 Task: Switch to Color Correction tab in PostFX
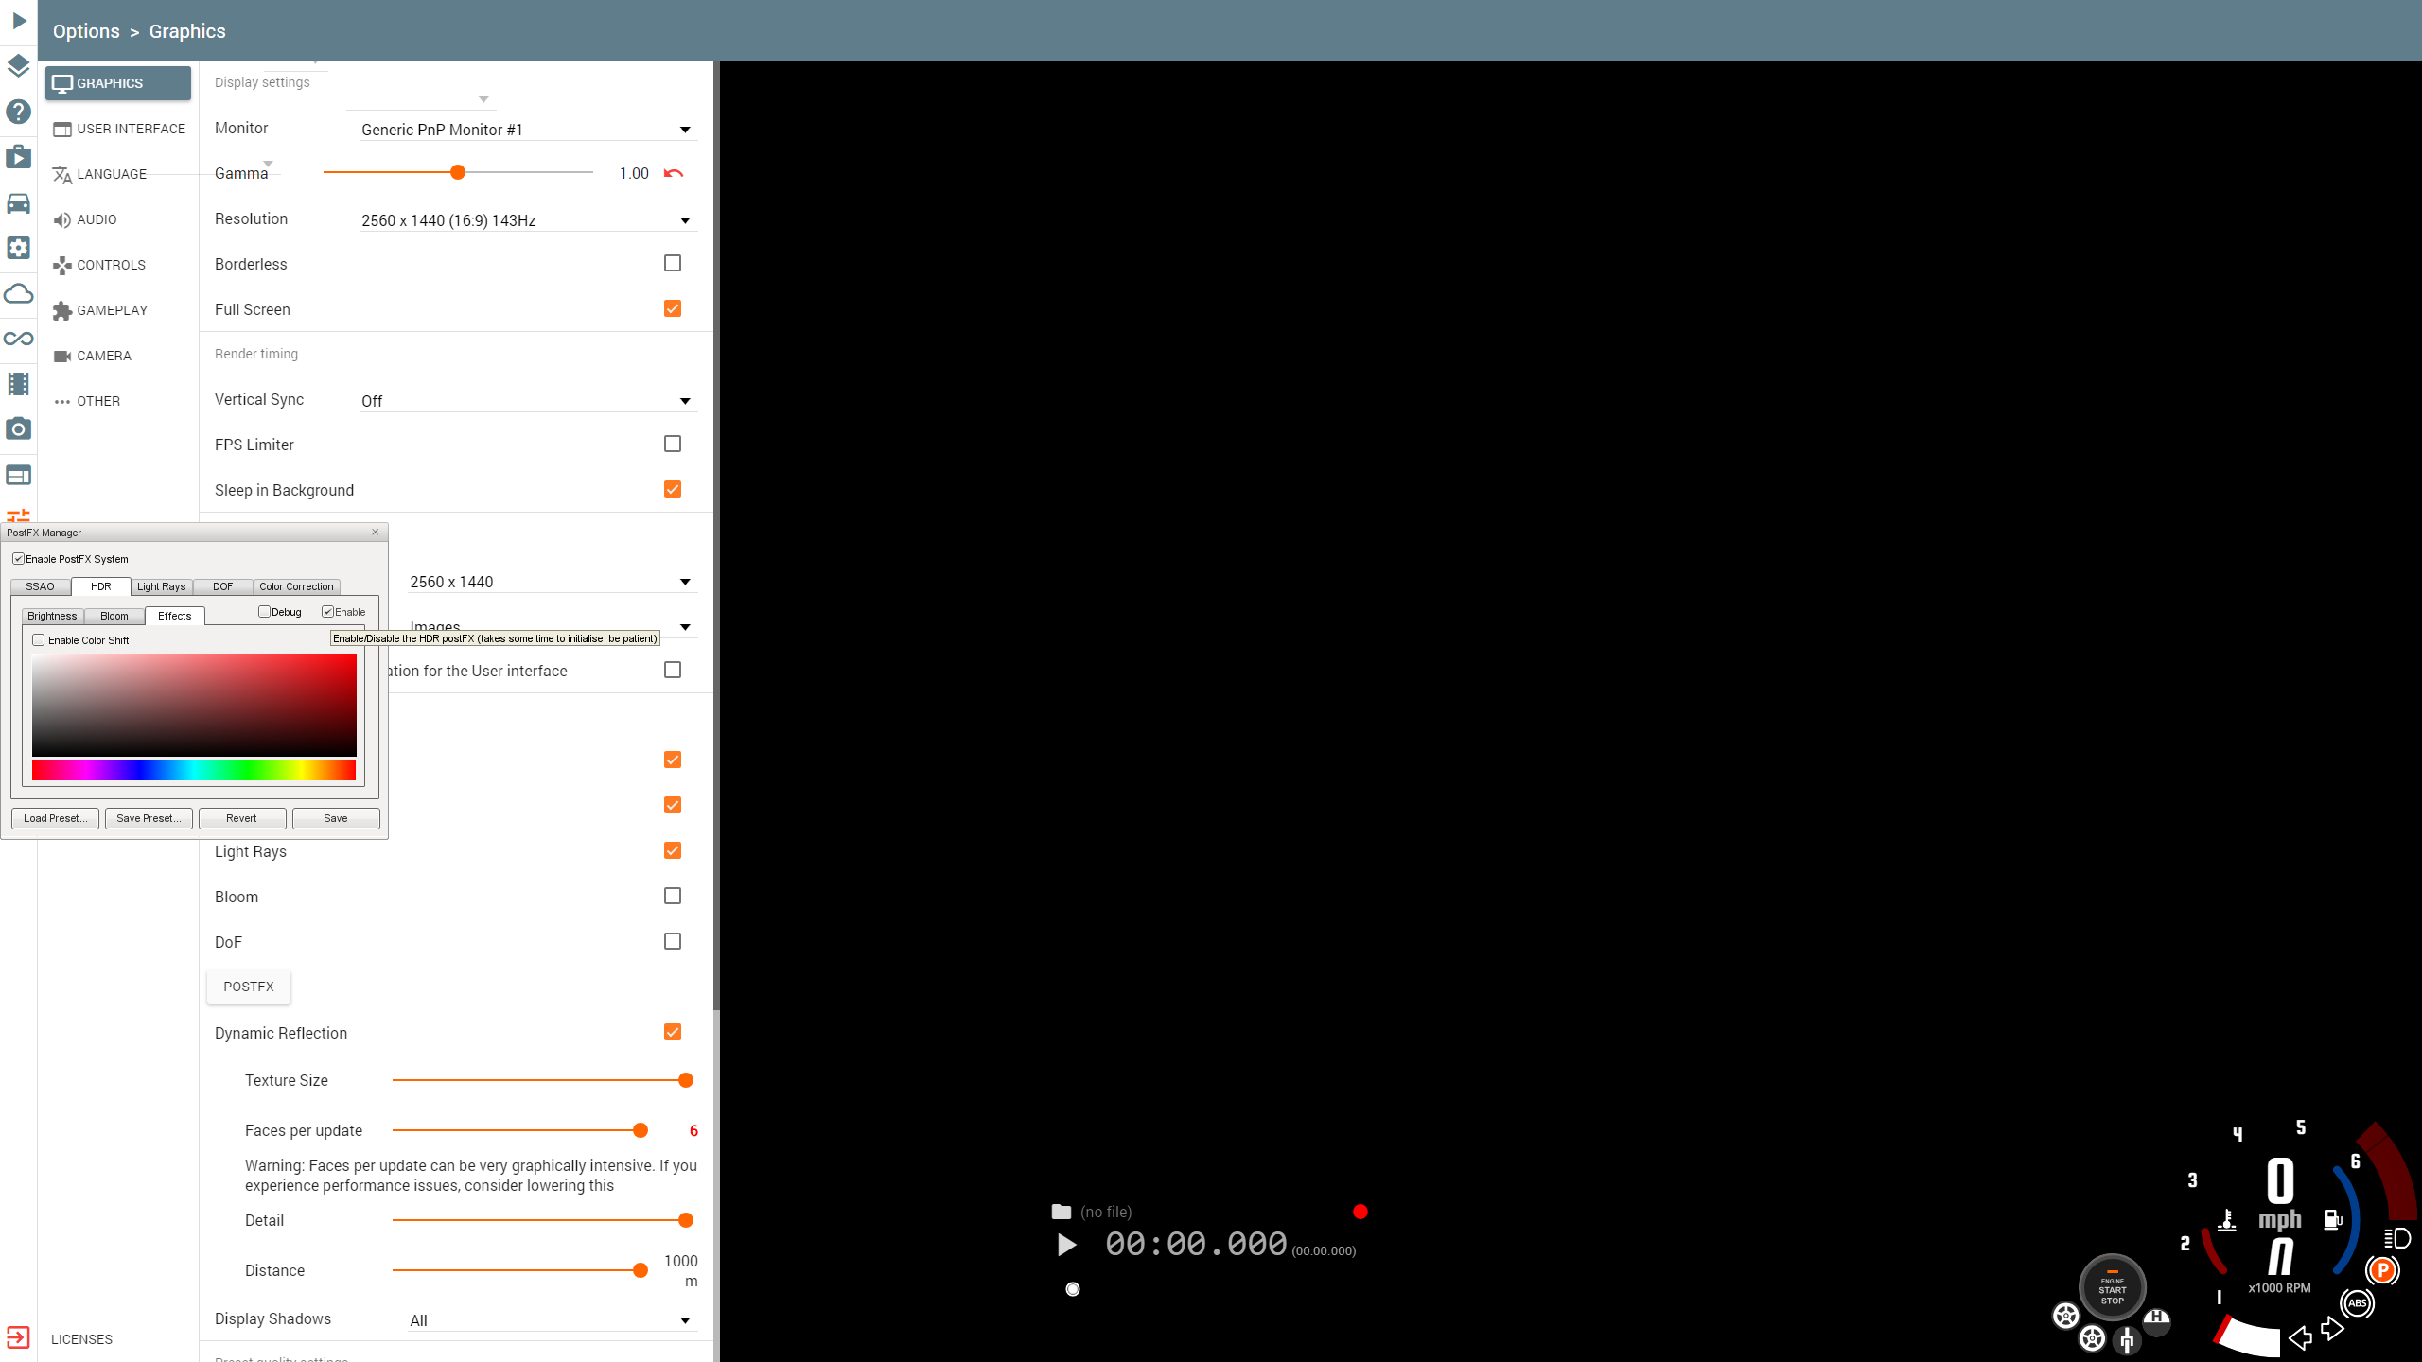coord(296,586)
